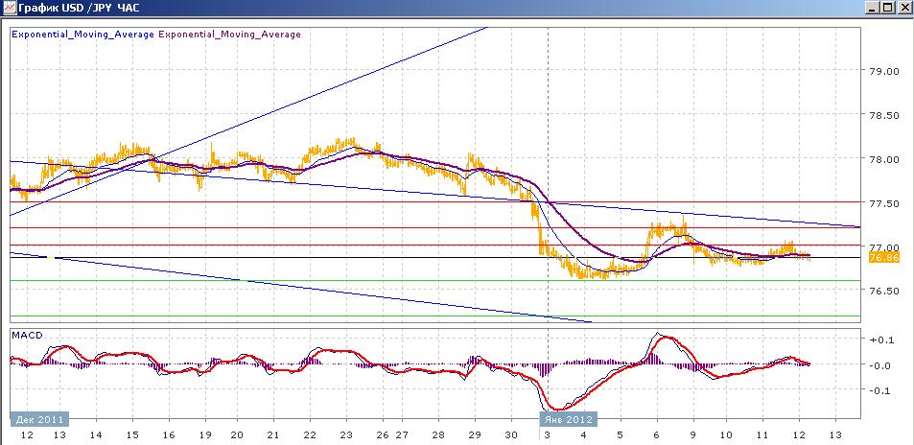Click date 3 on the time axis
Image resolution: width=914 pixels, height=445 pixels.
[548, 435]
